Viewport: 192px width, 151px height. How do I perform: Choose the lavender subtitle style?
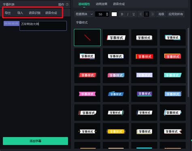pyautogui.click(x=144, y=75)
